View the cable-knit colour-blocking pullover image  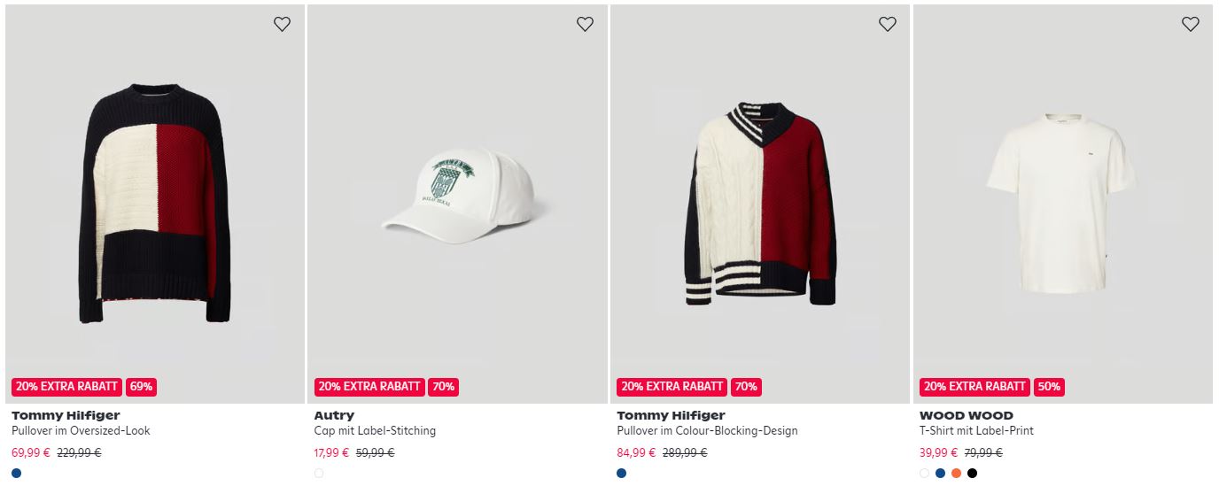click(760, 204)
